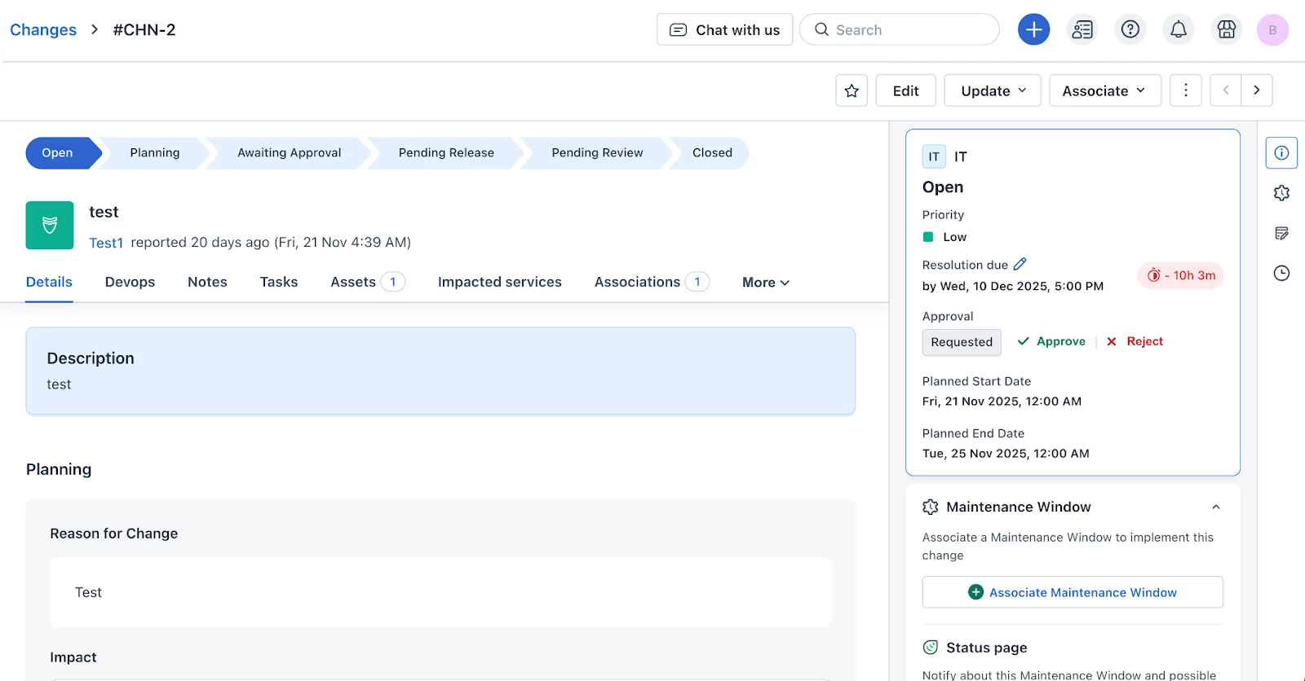Expand the More tabs dropdown
This screenshot has width=1305, height=681.
coord(766,283)
